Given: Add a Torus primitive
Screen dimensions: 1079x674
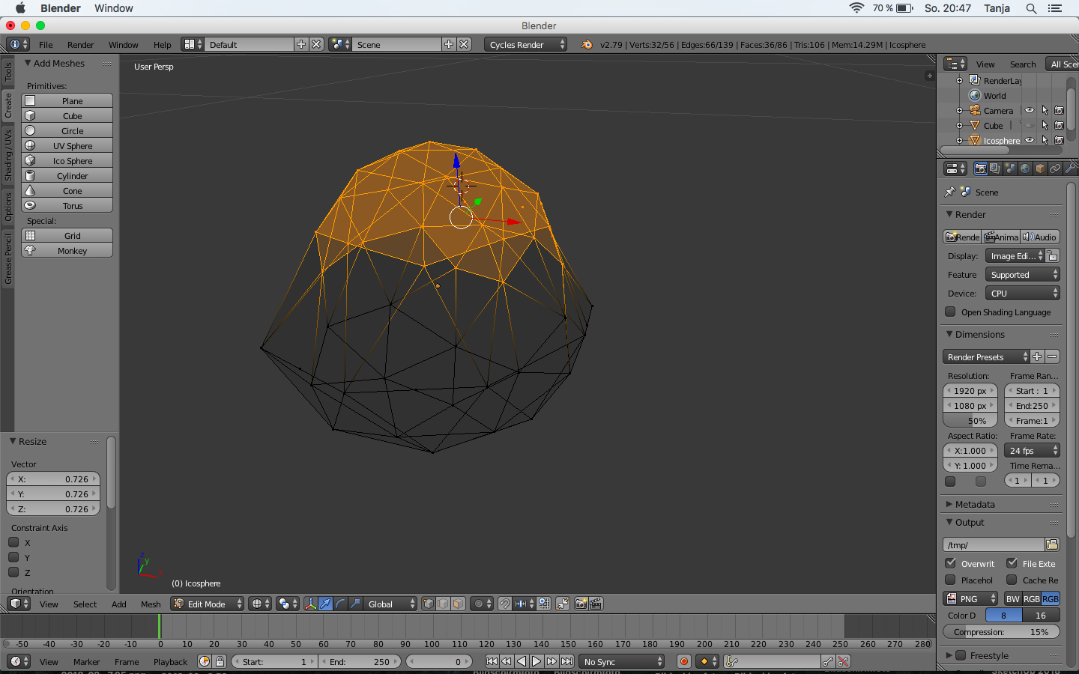Looking at the screenshot, I should point(67,205).
